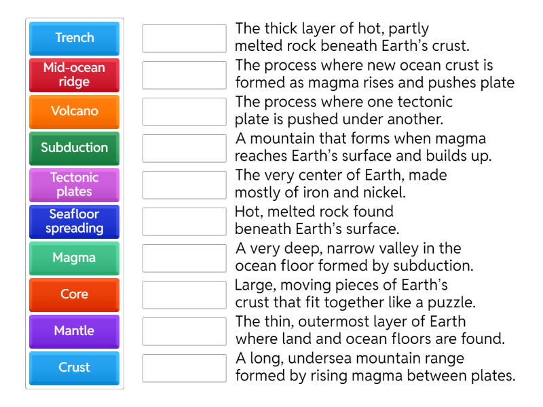Pick the purple Mantle tile

(x=75, y=331)
